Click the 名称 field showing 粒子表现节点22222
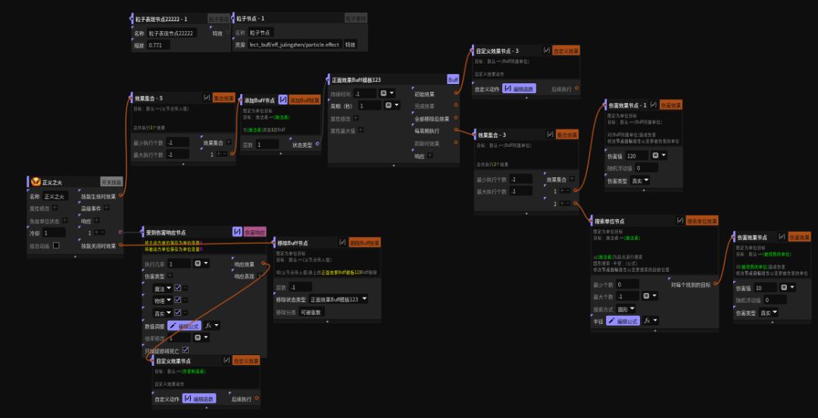818x418 pixels. (172, 33)
